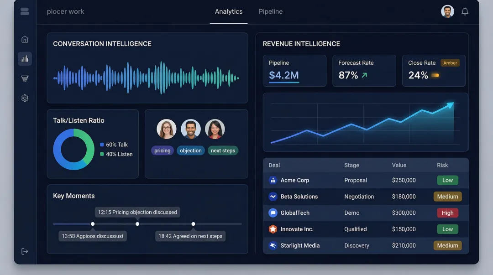493x275 pixels.
Task: Select the Analytics tab
Action: (229, 11)
